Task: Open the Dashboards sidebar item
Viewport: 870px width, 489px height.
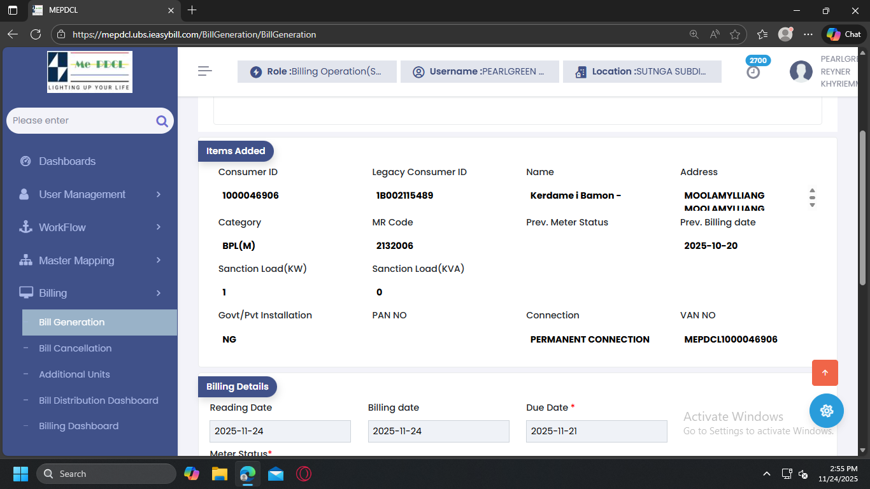Action: point(67,161)
